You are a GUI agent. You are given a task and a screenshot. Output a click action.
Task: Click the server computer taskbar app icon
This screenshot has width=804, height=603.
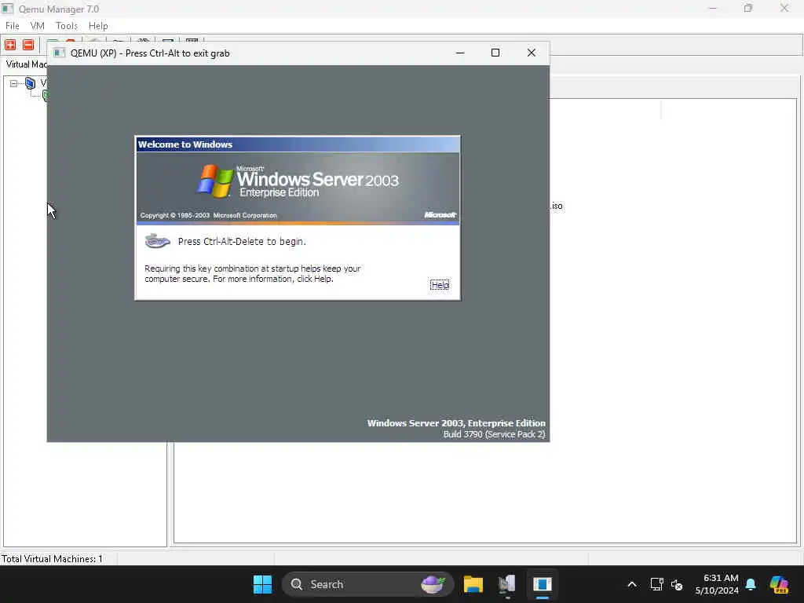(507, 584)
